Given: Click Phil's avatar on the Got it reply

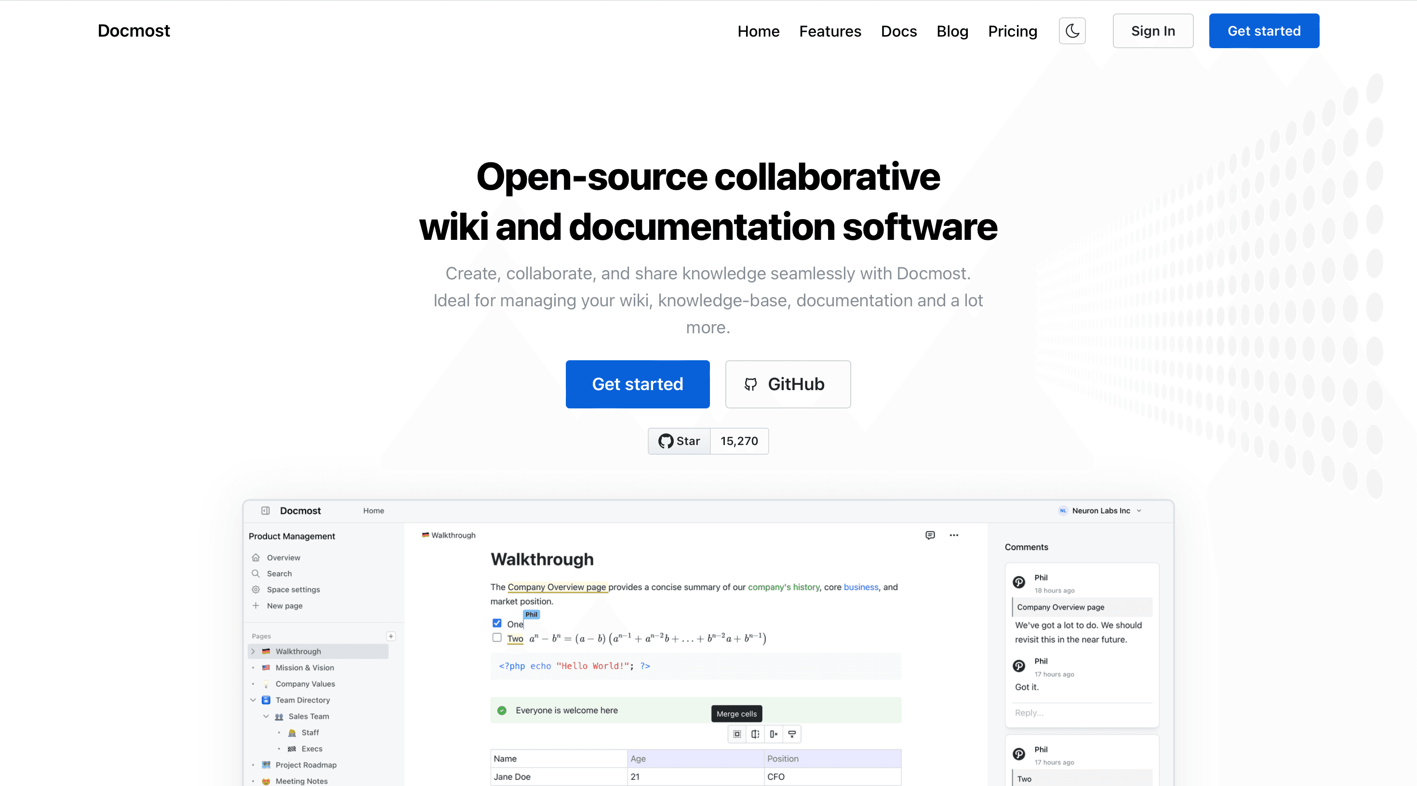Looking at the screenshot, I should coord(1019,666).
